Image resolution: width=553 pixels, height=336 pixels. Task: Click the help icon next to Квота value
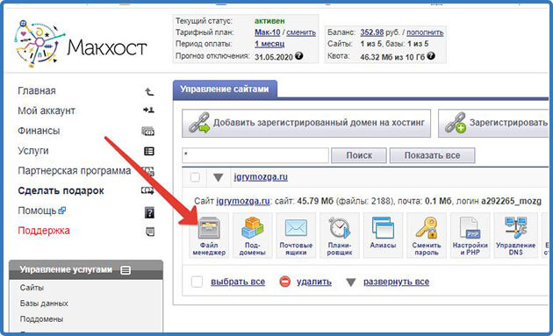pyautogui.click(x=431, y=55)
